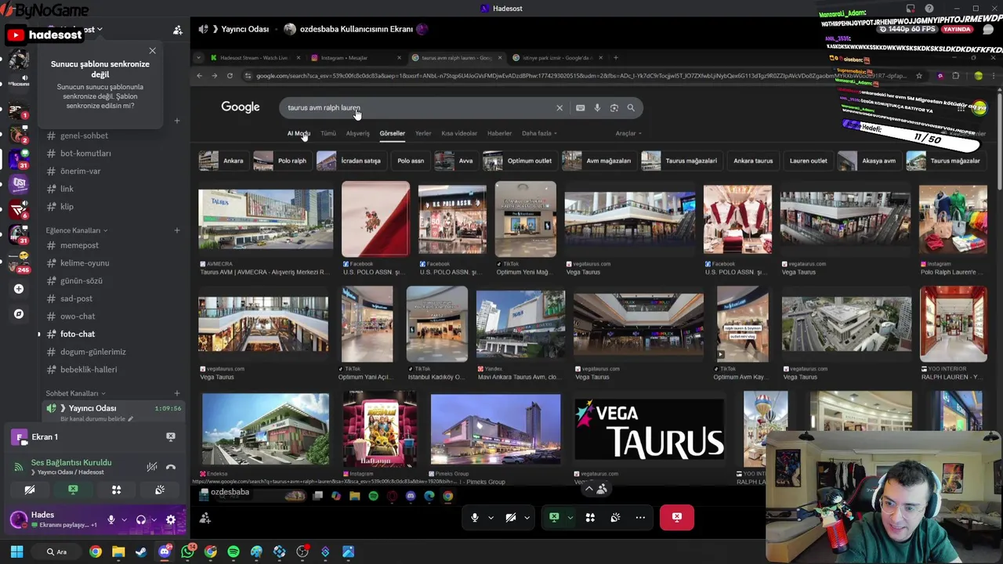Screen dimensions: 1003x564
Task: Collapse Eğlence Kanalları category
Action: (x=76, y=230)
